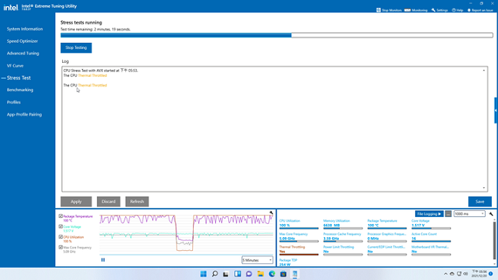Uncheck Package Temperature graph checkbox
498x280 pixels.
(x=61, y=216)
